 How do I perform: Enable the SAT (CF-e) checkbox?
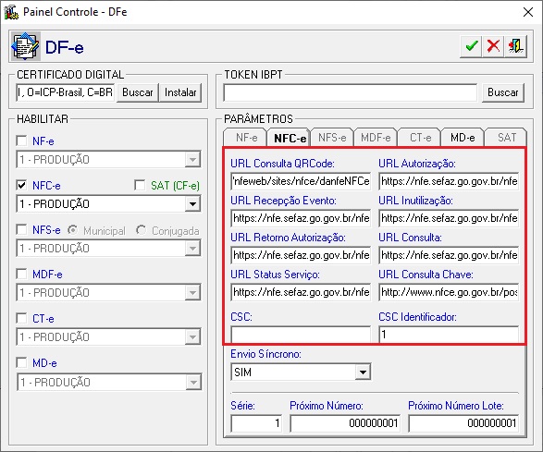pos(140,185)
